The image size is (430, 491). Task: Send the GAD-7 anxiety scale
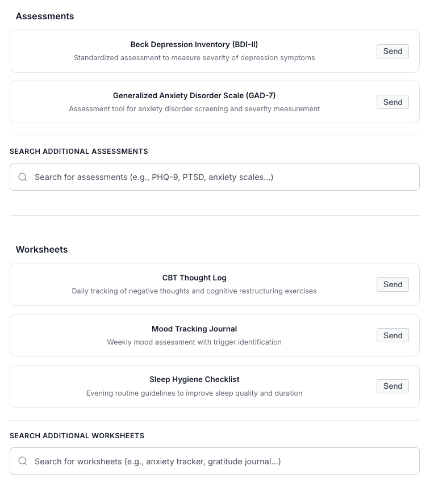click(393, 102)
